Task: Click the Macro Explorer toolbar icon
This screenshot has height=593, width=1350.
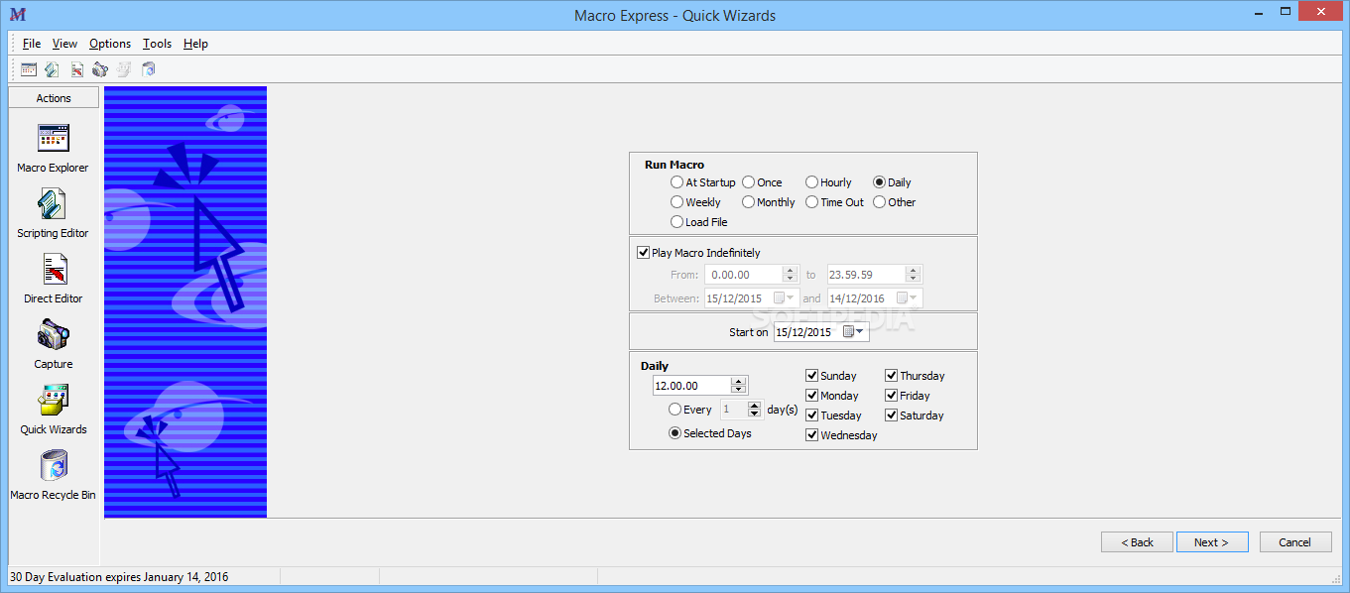Action: (x=29, y=69)
